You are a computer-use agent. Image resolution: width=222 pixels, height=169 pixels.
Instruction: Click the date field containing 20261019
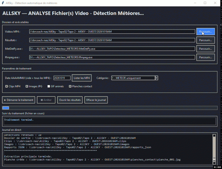62,78
